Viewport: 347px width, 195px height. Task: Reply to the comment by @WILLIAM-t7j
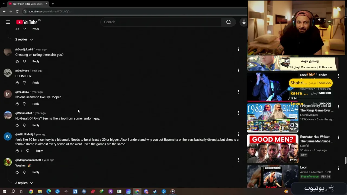click(x=39, y=151)
